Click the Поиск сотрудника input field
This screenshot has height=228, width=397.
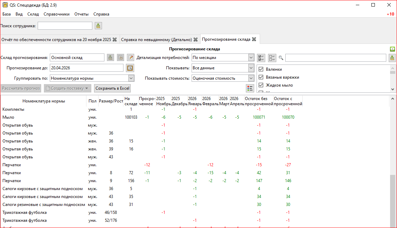(x=65, y=26)
